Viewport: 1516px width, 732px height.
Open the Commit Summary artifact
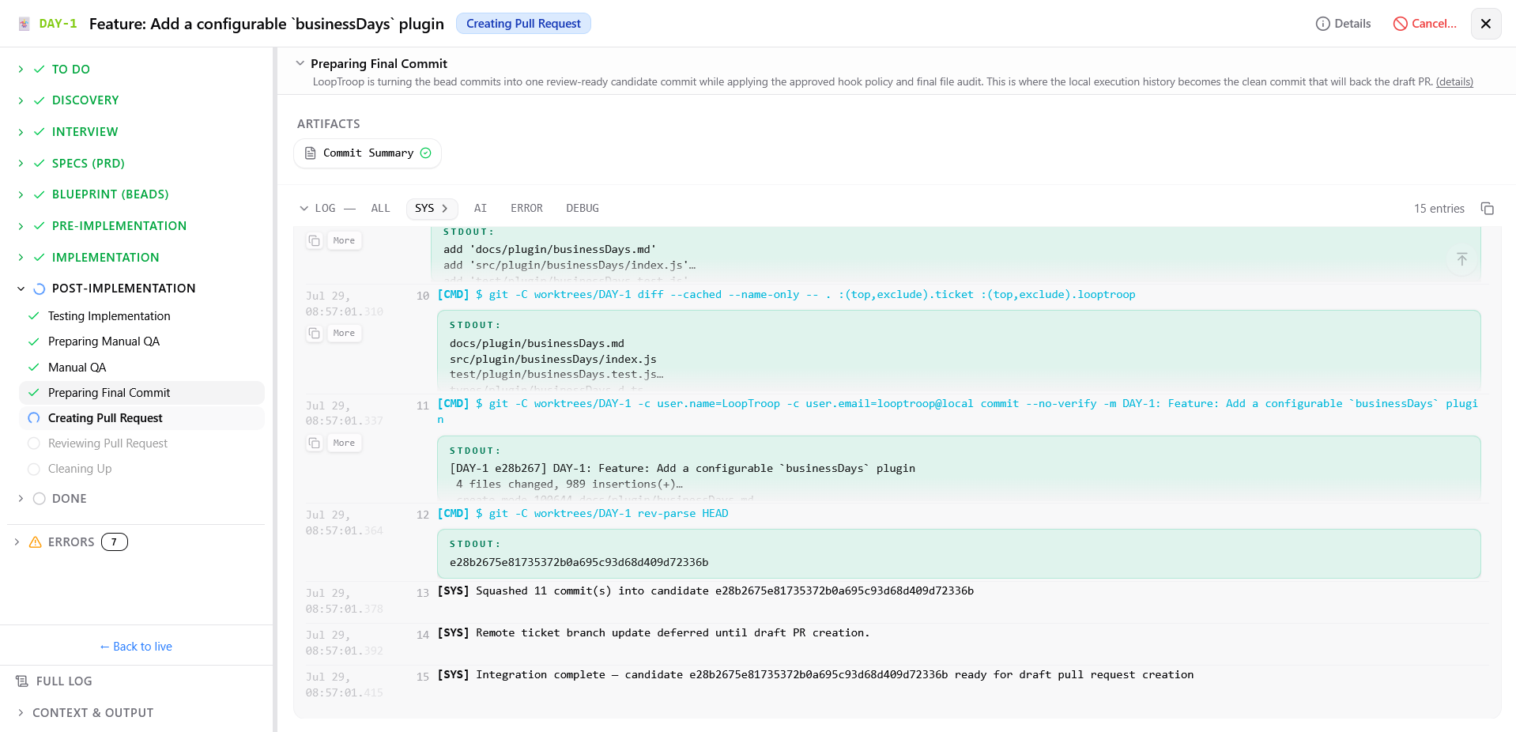368,153
